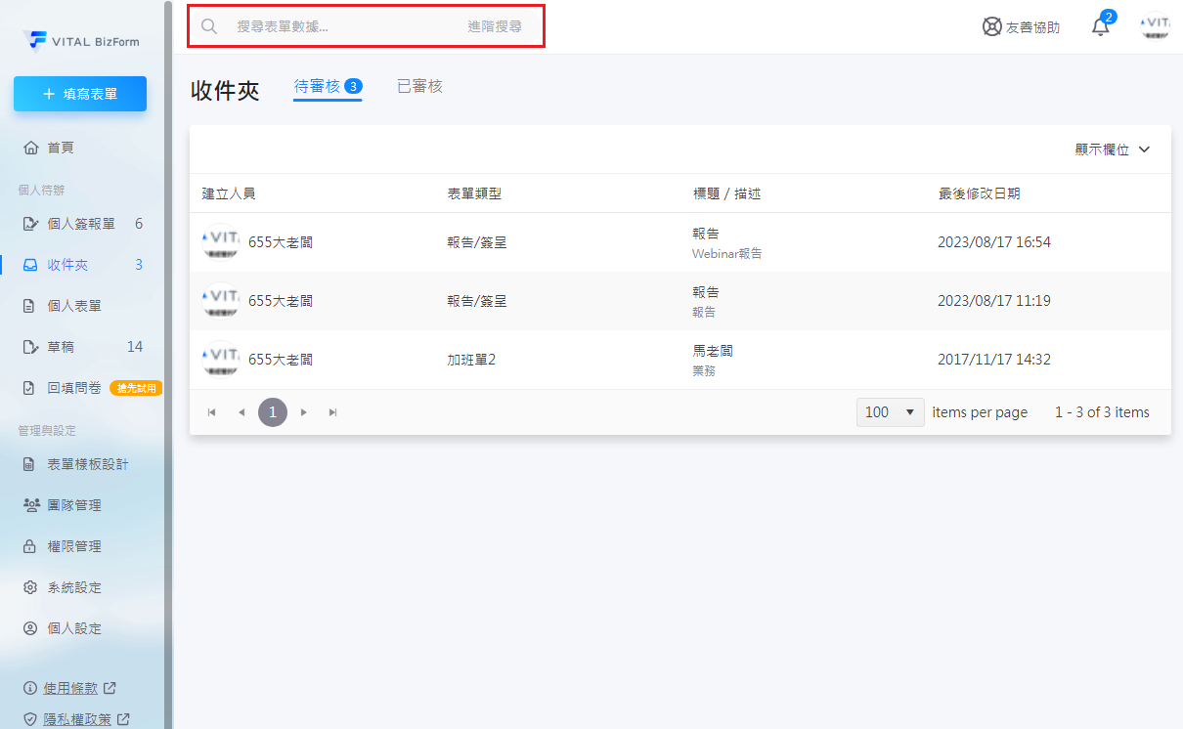Go to 首頁 home in sidebar
The image size is (1183, 729).
click(x=61, y=148)
